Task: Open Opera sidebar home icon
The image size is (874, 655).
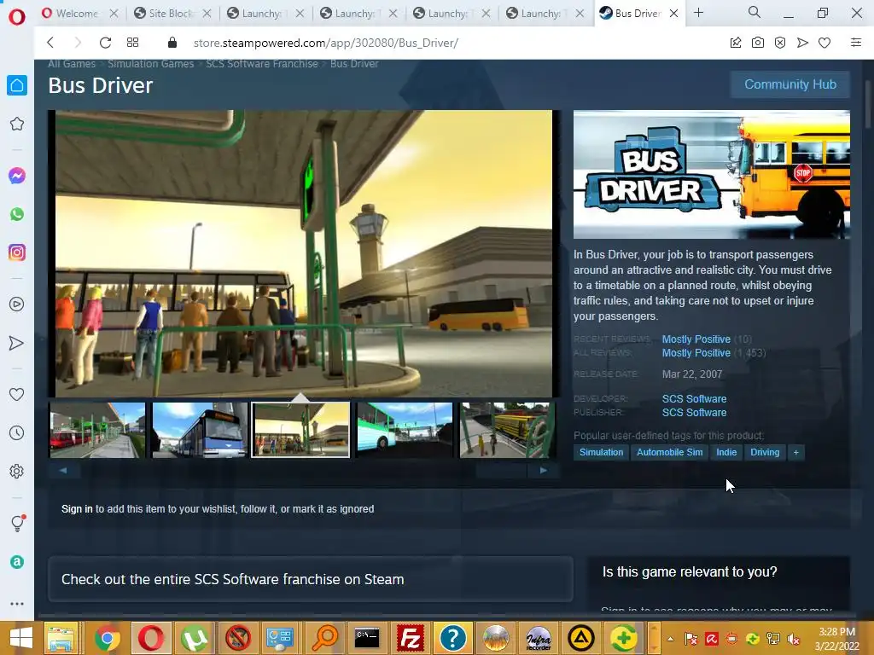Action: [x=17, y=85]
